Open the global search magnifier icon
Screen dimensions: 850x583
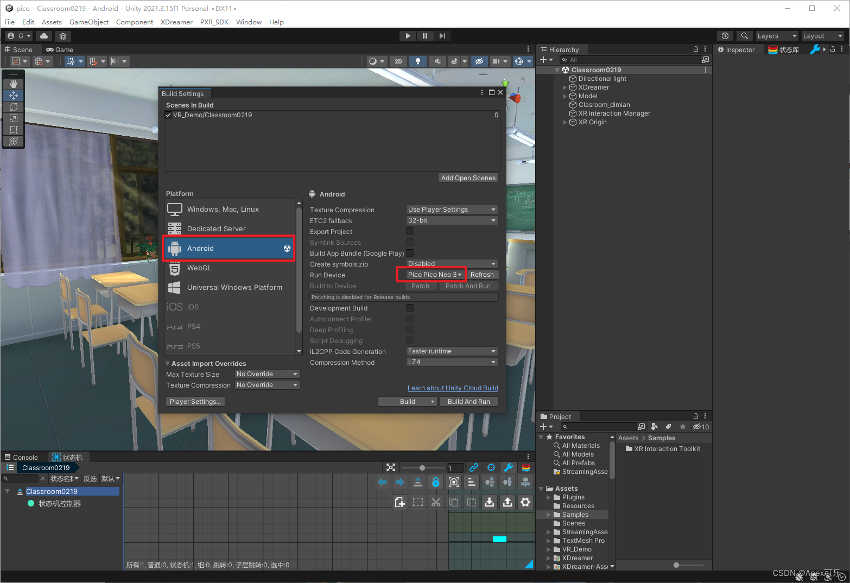coord(745,36)
